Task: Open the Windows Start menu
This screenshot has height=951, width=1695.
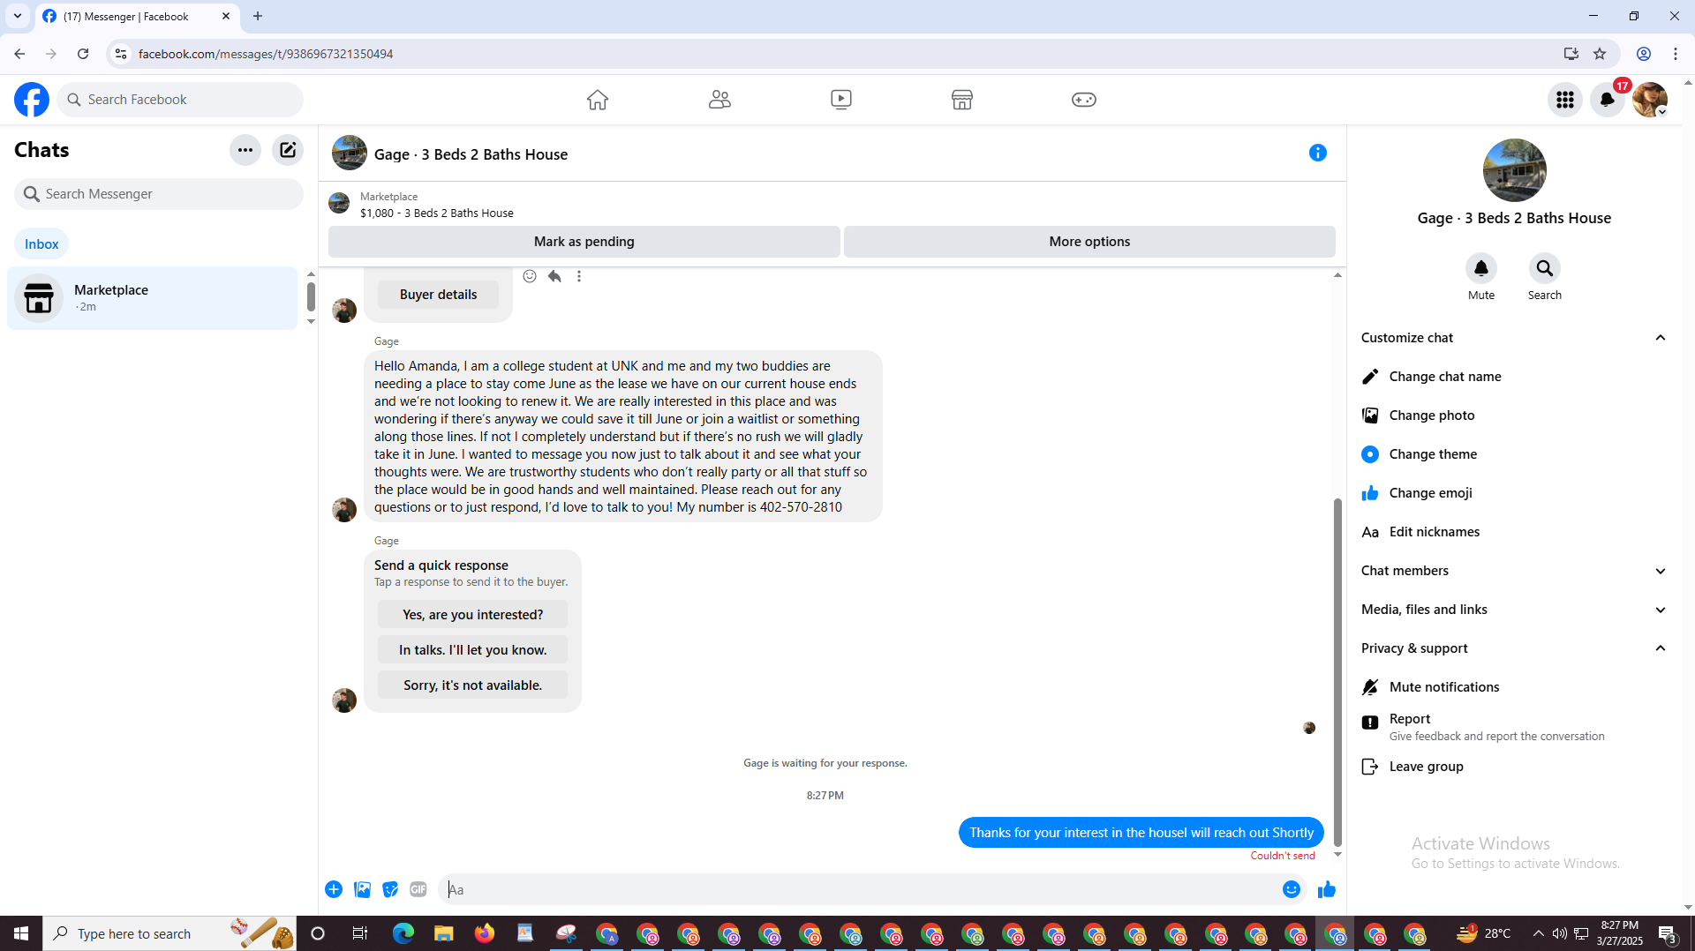Action: [x=21, y=933]
